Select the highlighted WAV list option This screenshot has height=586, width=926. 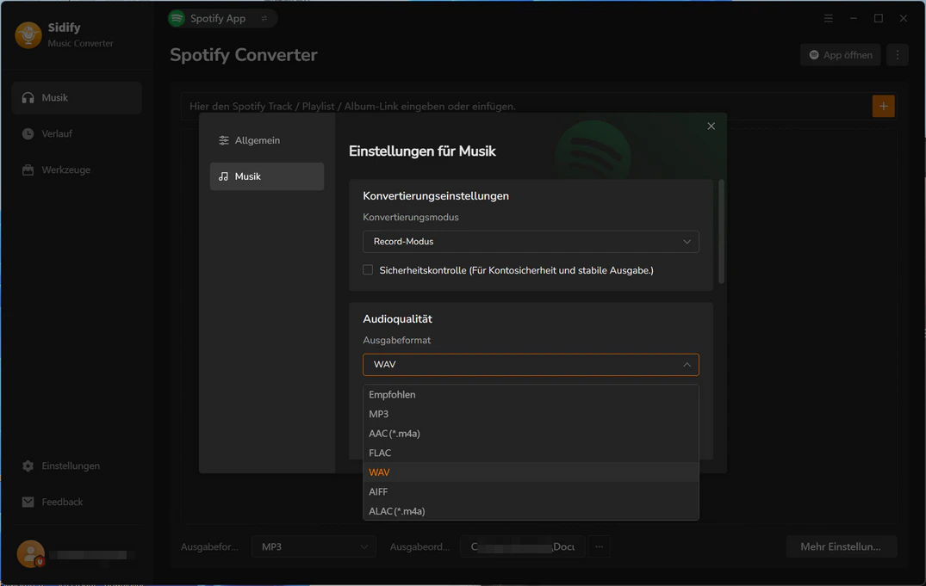click(x=531, y=472)
